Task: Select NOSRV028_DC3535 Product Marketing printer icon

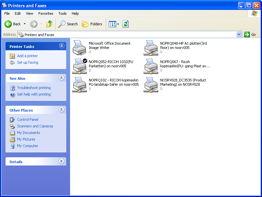Action: click(x=151, y=84)
